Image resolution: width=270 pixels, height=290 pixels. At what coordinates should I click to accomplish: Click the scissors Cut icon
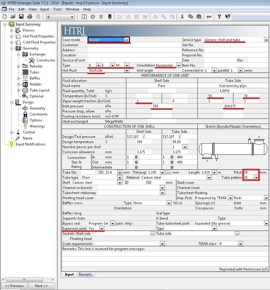point(182,17)
